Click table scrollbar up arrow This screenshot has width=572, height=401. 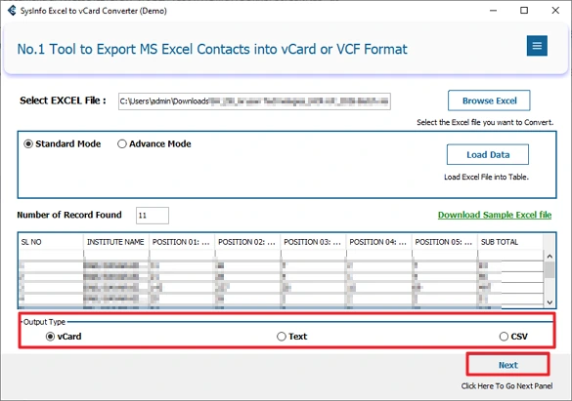550,257
